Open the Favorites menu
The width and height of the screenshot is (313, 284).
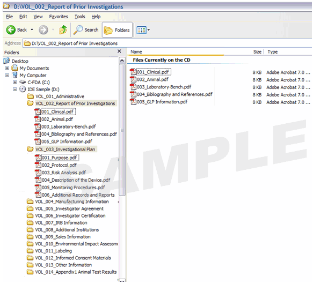click(59, 17)
